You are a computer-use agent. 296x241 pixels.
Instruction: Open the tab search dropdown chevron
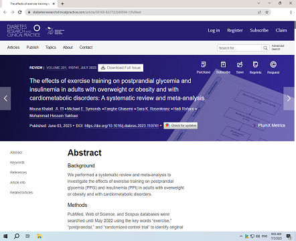point(258,3)
